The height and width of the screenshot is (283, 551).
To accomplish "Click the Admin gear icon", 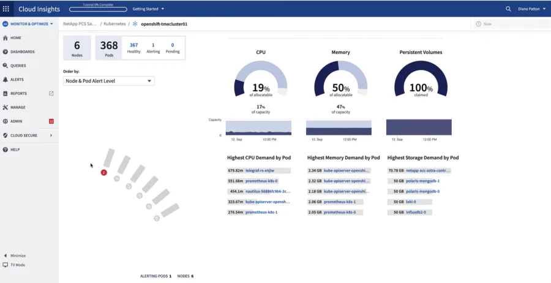I will coord(6,121).
